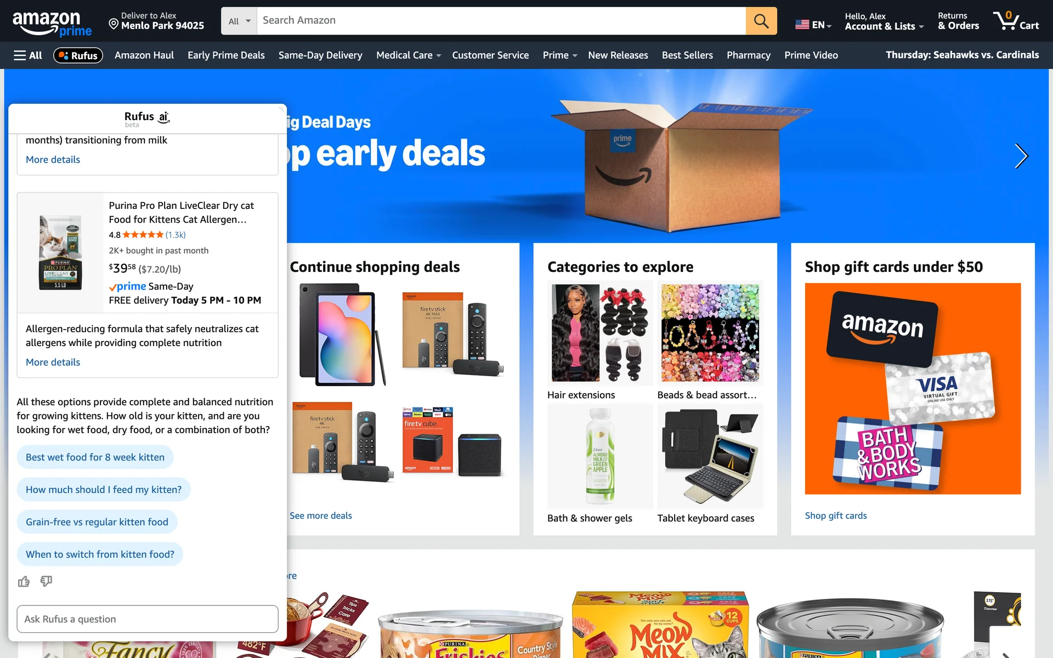Expand Account & Lists menu
Screen dimensions: 1053x658
pos(884,21)
